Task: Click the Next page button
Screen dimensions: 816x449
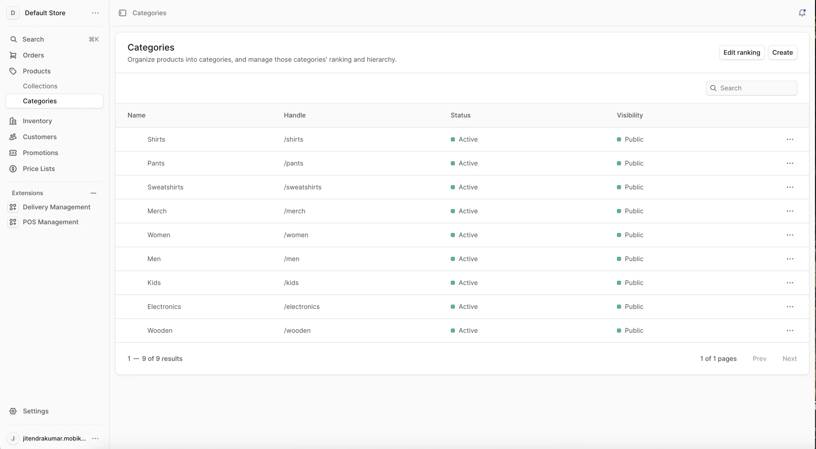Action: point(790,359)
